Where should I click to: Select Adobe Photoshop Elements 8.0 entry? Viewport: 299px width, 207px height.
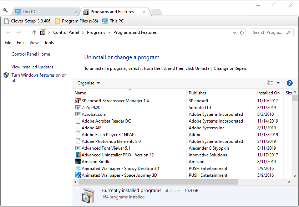tap(111, 141)
